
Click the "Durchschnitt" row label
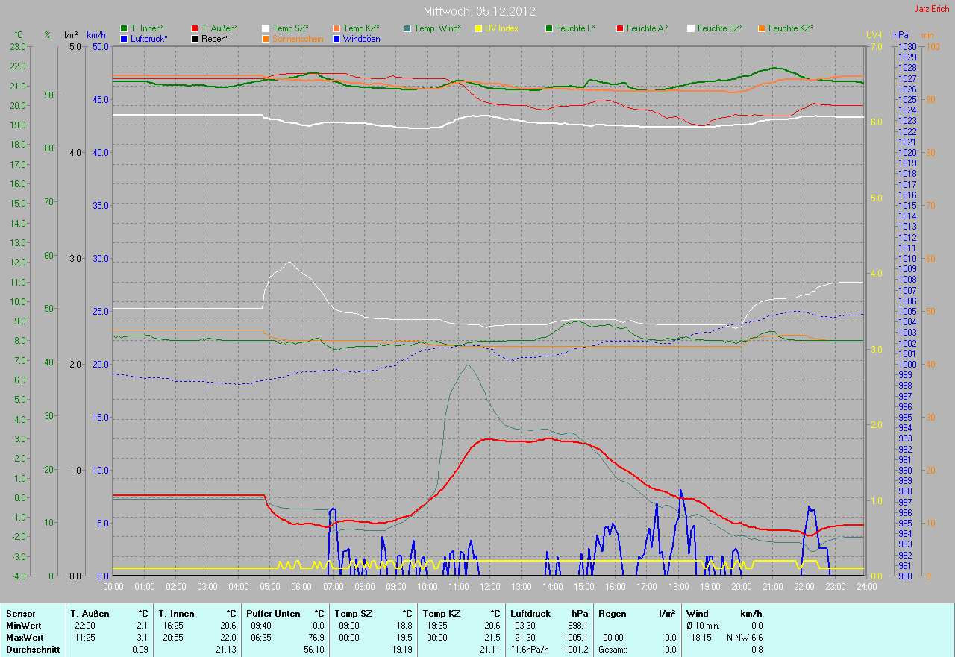tap(31, 650)
